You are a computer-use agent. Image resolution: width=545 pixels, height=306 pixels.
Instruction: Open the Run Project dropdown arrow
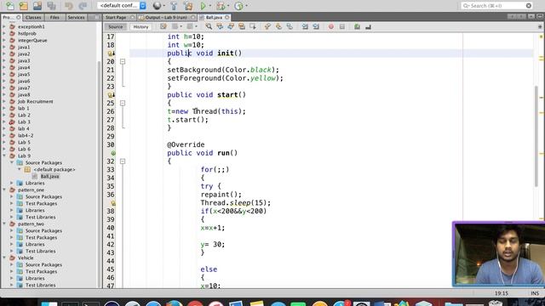210,6
